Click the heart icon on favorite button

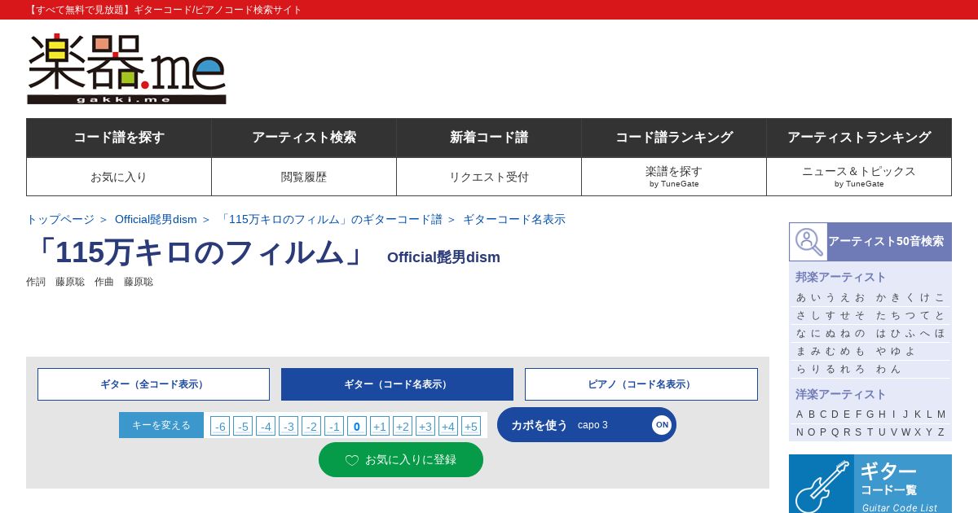[x=352, y=460]
